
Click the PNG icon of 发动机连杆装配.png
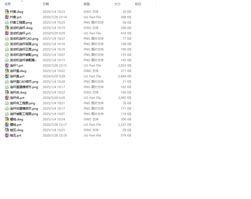pos(7,55)
